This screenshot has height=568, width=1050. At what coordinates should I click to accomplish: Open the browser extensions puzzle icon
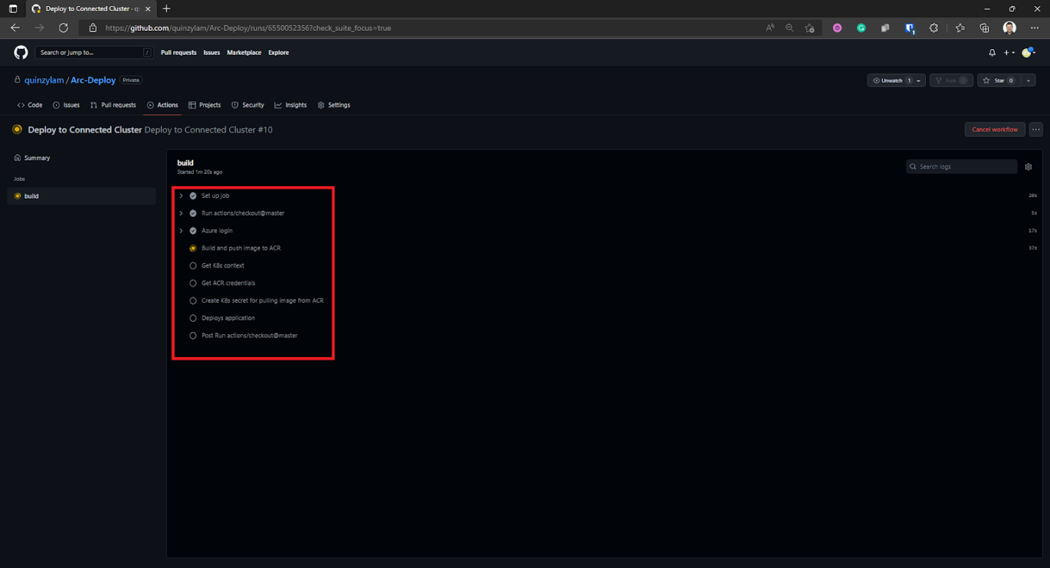click(x=933, y=28)
